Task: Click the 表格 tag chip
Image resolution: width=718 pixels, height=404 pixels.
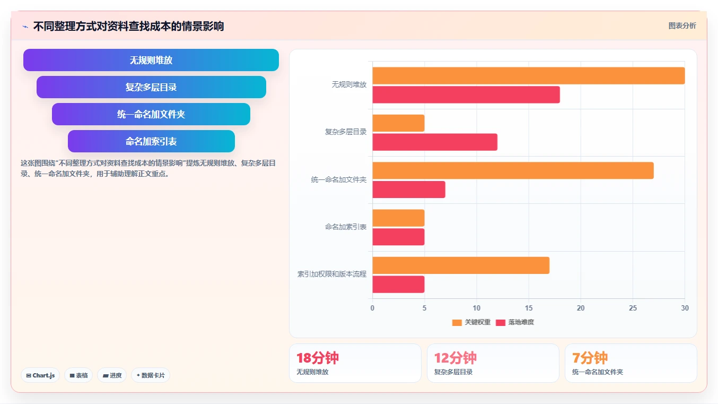Action: (78, 375)
